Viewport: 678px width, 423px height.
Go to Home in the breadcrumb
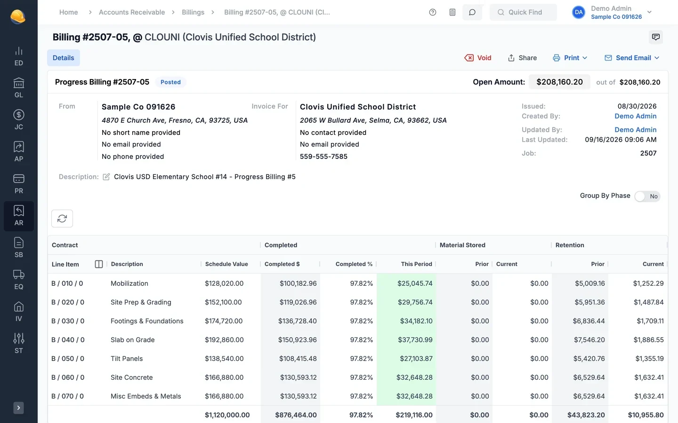pyautogui.click(x=69, y=12)
